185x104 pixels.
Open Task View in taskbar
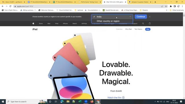click(x=56, y=101)
